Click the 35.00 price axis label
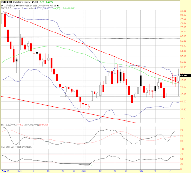Image resolution: width=191 pixels, height=173 pixels. (183, 119)
